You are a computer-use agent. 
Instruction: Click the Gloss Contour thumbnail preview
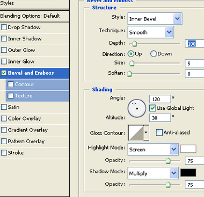[136, 133]
